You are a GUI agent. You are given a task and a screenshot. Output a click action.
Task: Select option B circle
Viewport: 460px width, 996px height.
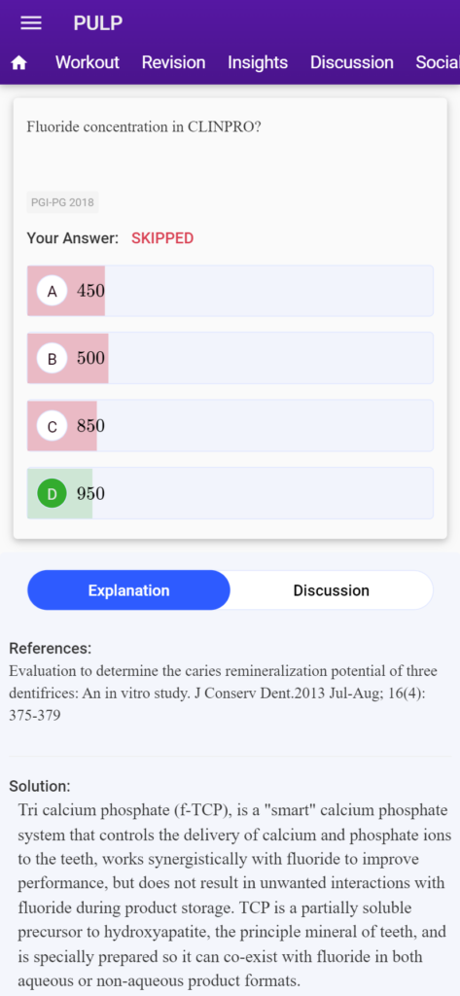(53, 358)
